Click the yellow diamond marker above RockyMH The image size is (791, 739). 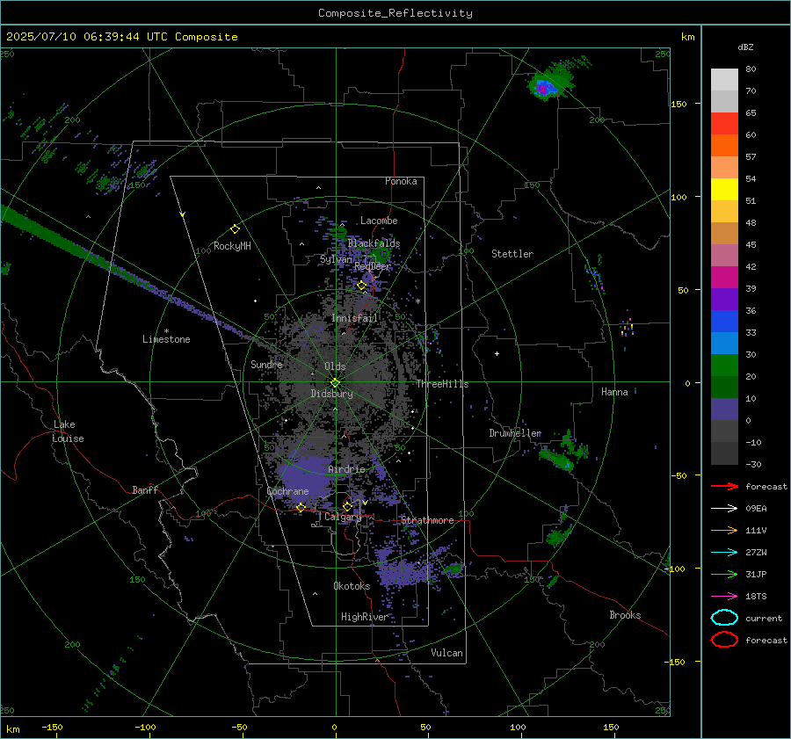[235, 229]
